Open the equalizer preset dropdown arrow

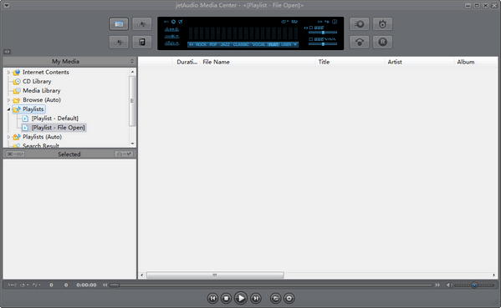tap(295, 44)
